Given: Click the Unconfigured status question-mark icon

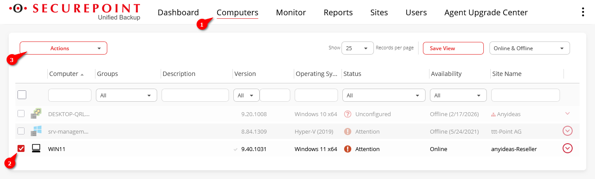Looking at the screenshot, I should 348,114.
